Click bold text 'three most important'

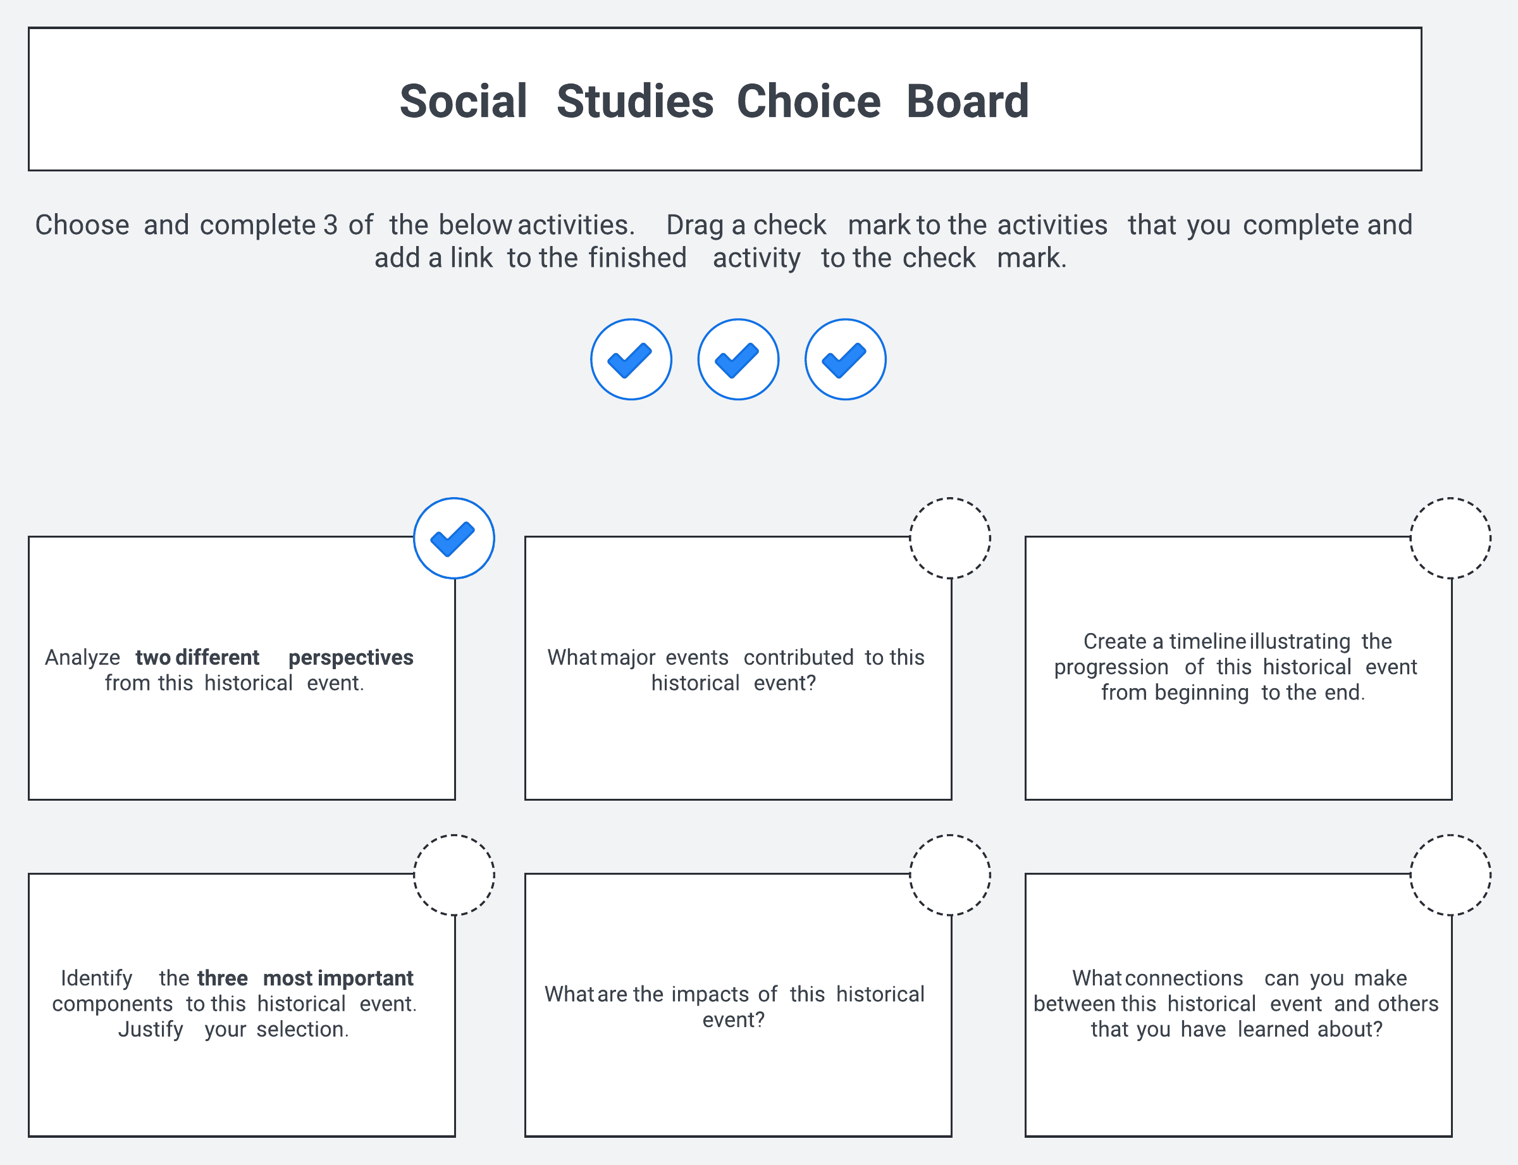click(305, 978)
